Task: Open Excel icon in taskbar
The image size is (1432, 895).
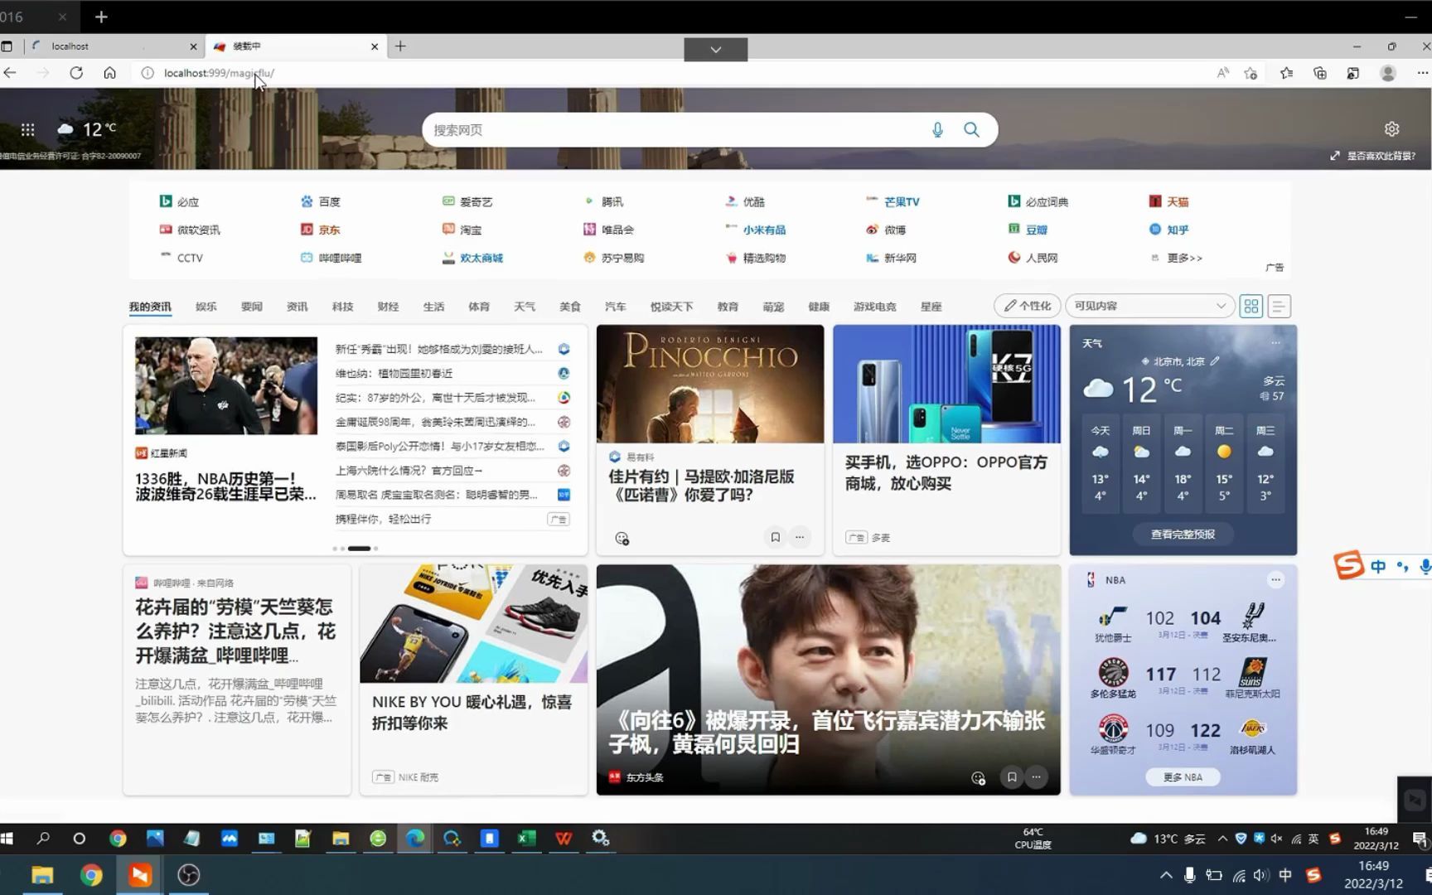Action: tap(526, 839)
